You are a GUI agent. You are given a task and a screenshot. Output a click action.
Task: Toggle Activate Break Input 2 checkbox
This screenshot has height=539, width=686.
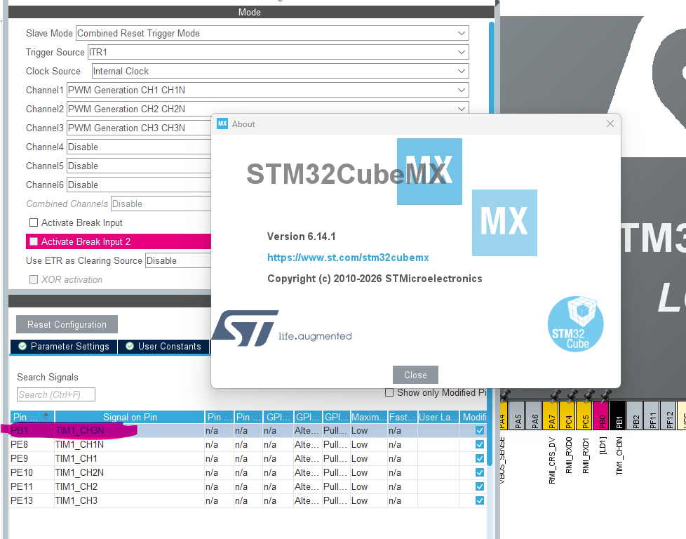click(x=34, y=241)
